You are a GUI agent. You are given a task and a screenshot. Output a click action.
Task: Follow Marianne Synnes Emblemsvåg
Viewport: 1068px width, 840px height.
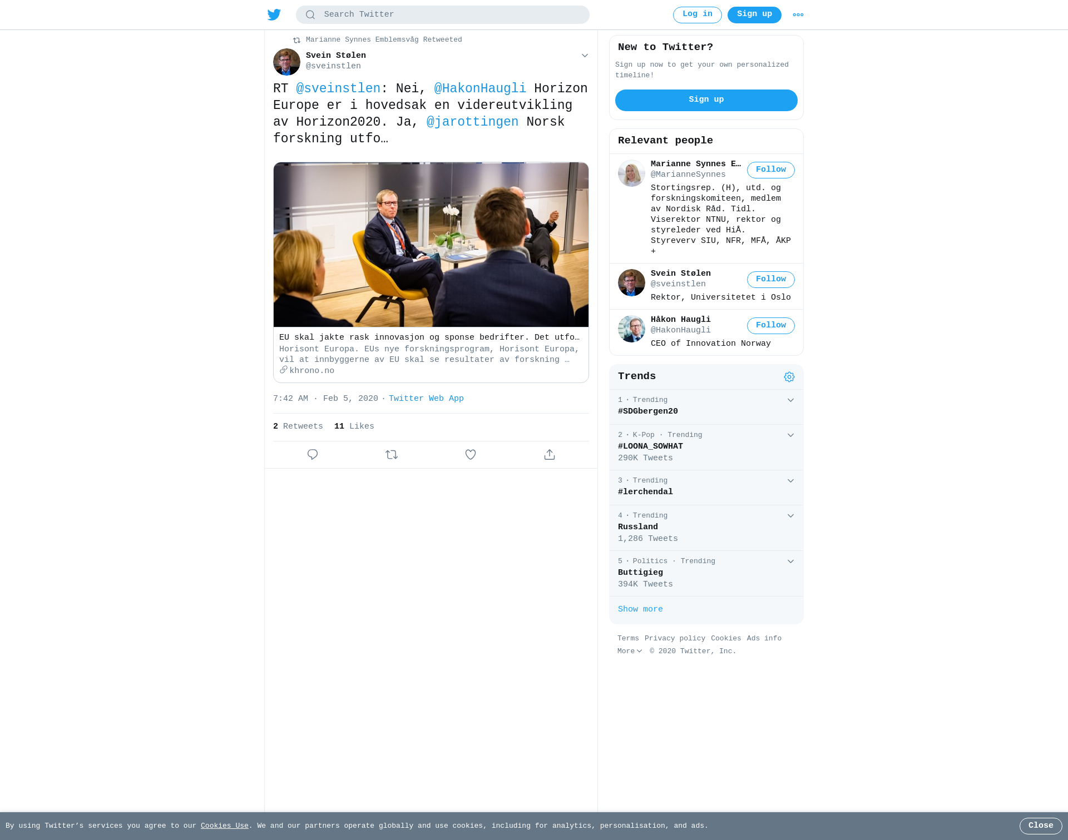[771, 170]
